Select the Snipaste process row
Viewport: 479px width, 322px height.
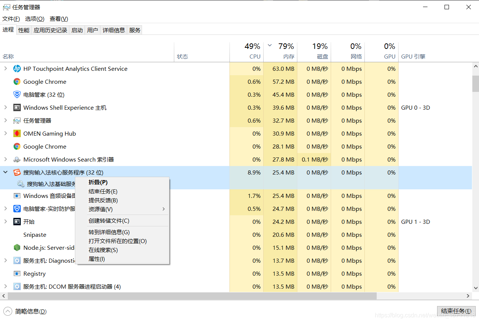pyautogui.click(x=236, y=235)
